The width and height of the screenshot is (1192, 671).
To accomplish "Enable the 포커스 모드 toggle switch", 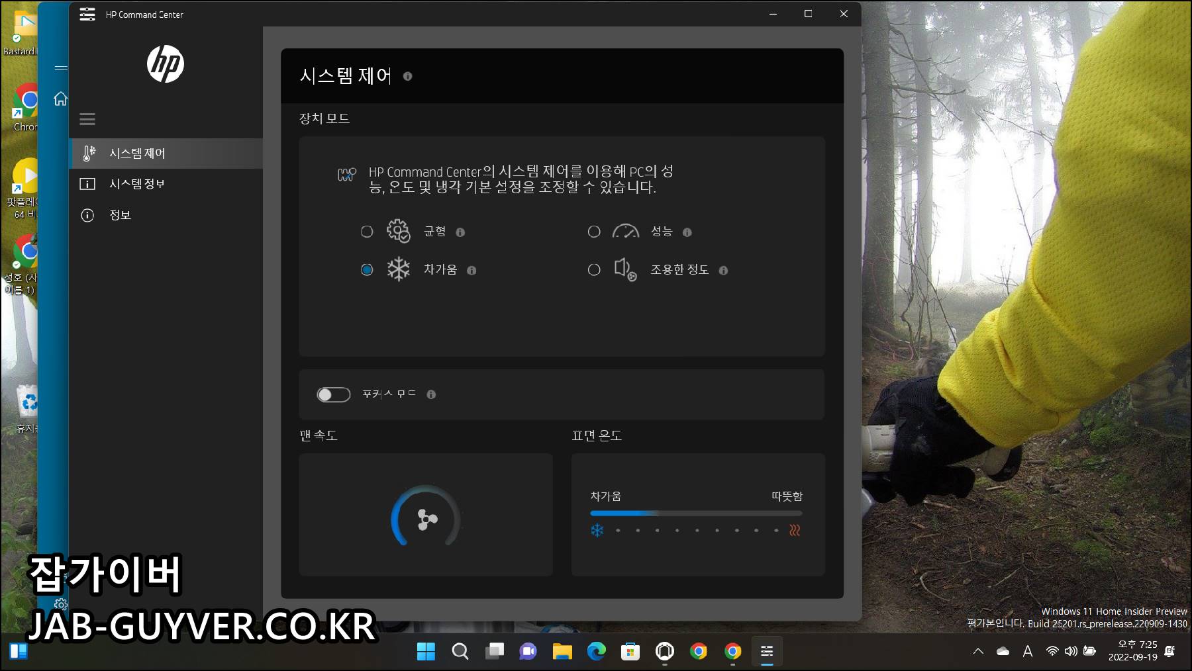I will click(333, 394).
